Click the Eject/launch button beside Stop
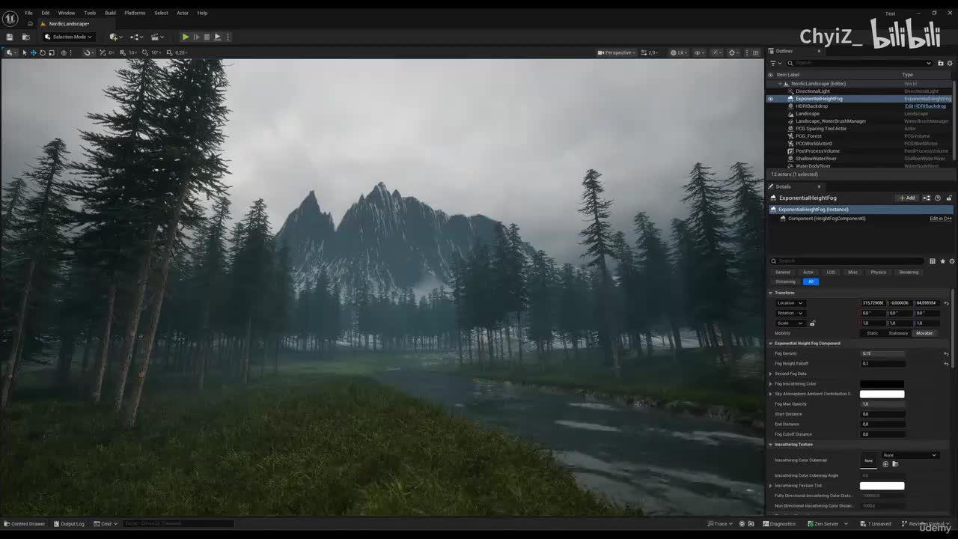The image size is (958, 539). point(217,37)
